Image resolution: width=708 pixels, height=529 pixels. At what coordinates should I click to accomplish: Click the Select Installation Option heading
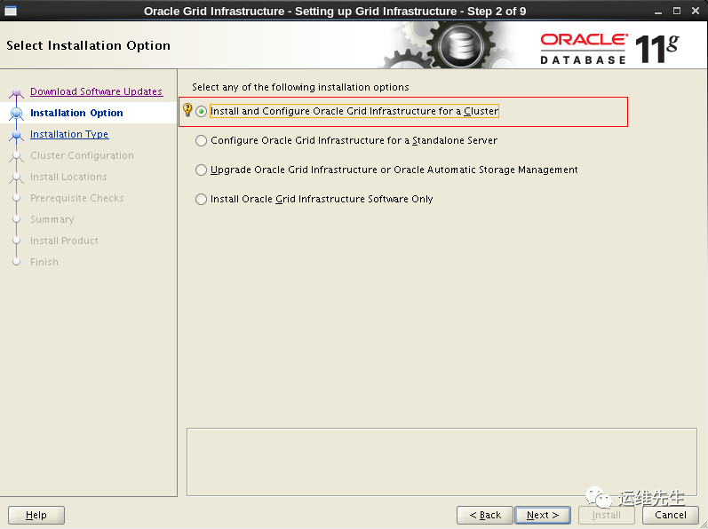[89, 45]
